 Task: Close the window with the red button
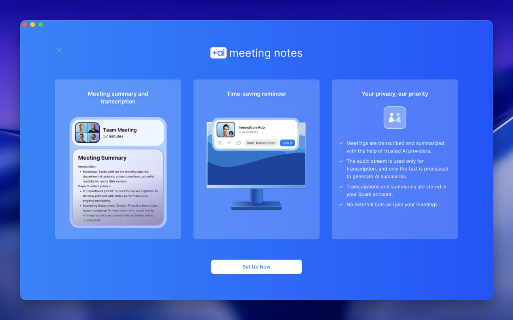(x=25, y=24)
